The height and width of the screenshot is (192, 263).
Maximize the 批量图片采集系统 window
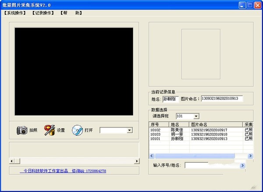pos(250,5)
